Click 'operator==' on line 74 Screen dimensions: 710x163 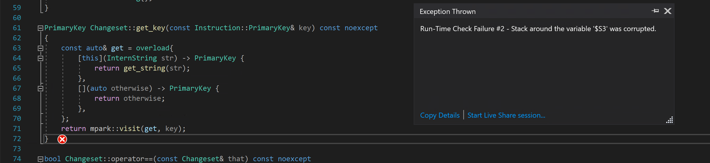pyautogui.click(x=132, y=159)
